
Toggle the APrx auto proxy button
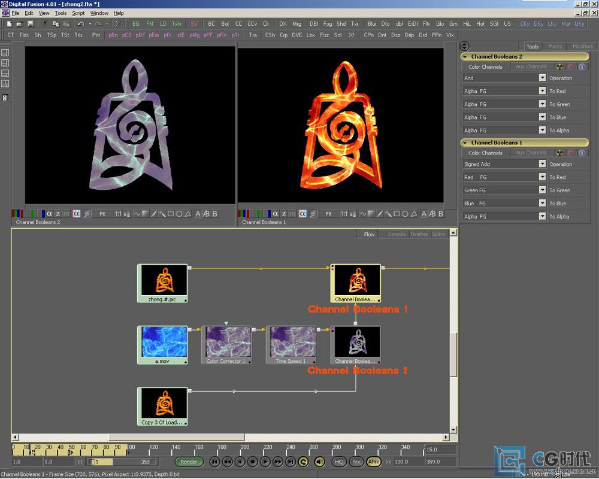coord(373,462)
